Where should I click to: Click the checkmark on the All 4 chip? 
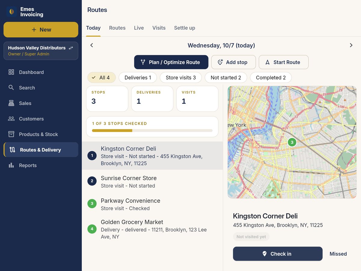pyautogui.click(x=94, y=77)
